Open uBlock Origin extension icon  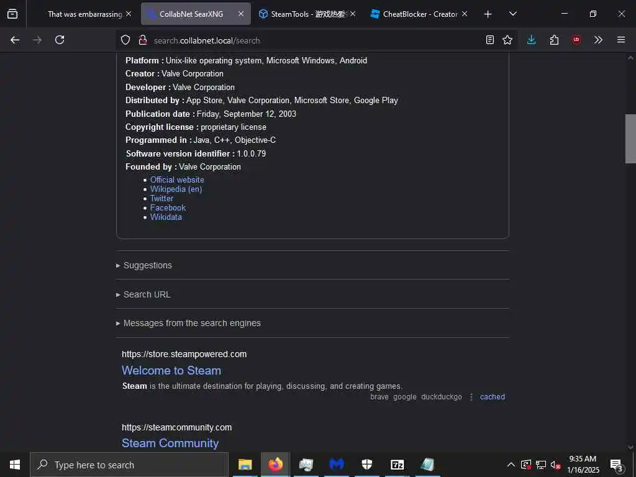[x=576, y=40]
